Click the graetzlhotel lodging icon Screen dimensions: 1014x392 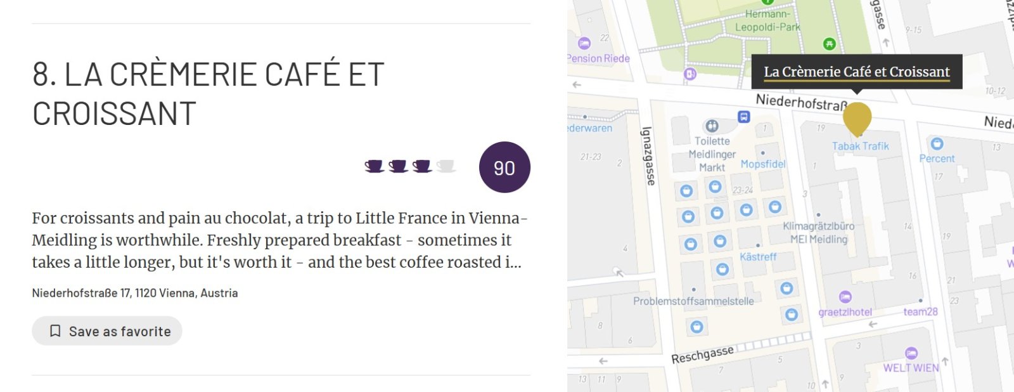(845, 297)
